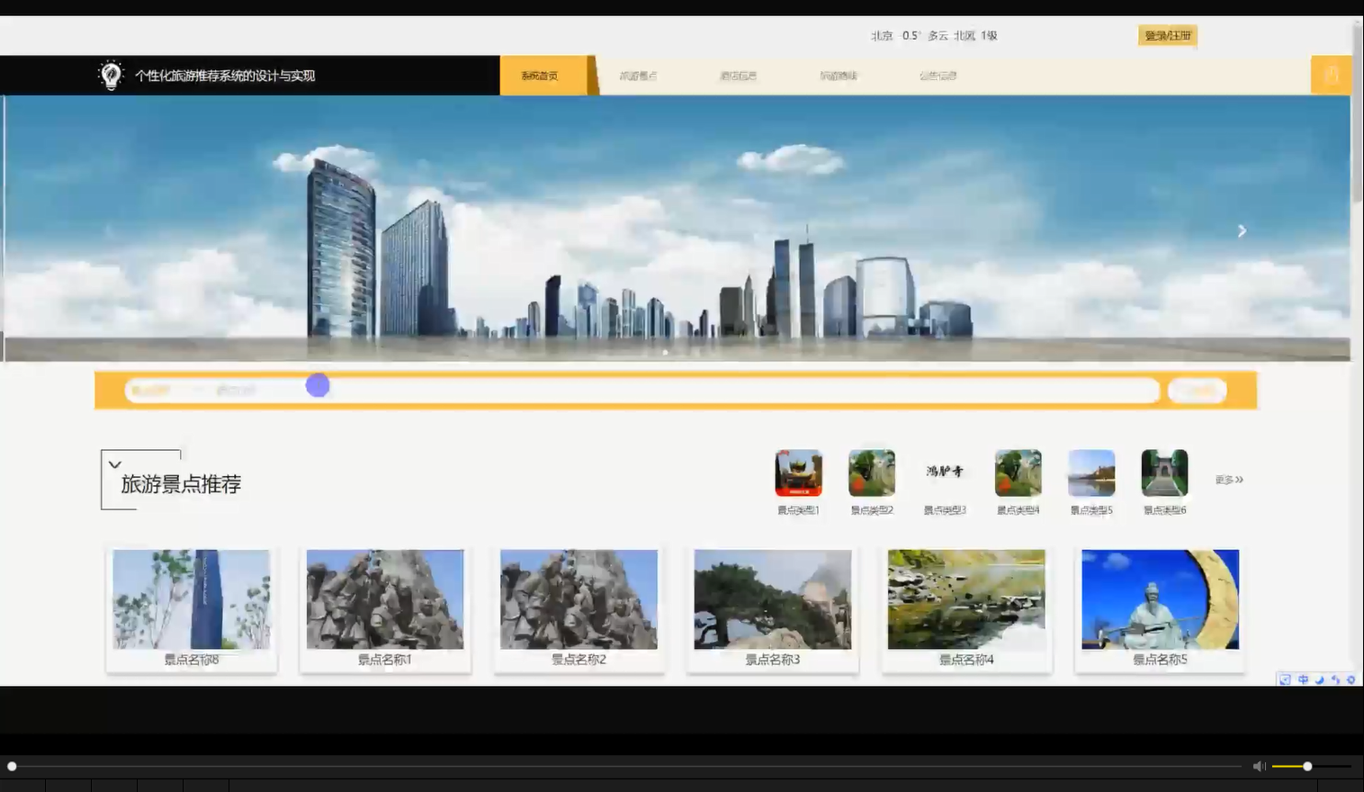Screen dimensions: 1364x792
Task: Click the first search input field in the orange bar
Action: click(x=151, y=391)
